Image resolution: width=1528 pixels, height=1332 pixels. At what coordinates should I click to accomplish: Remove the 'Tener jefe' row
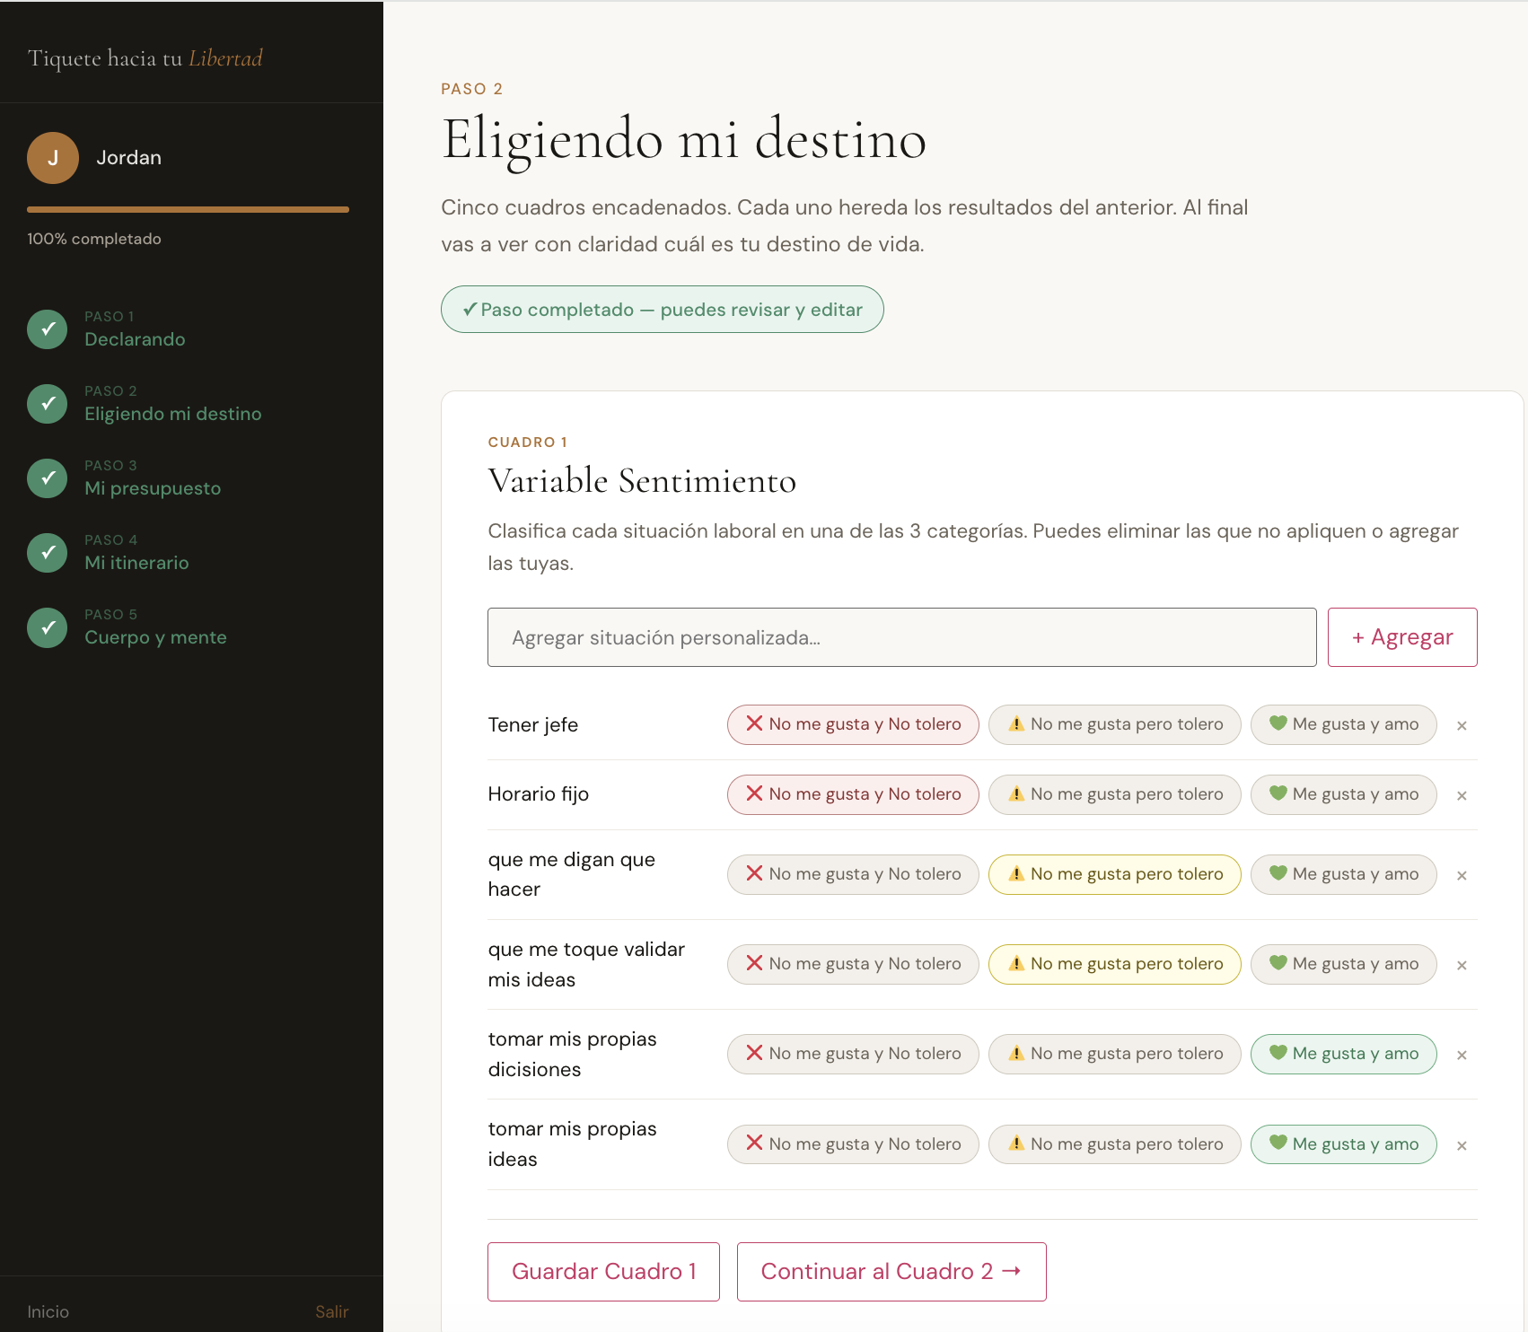[x=1462, y=725]
